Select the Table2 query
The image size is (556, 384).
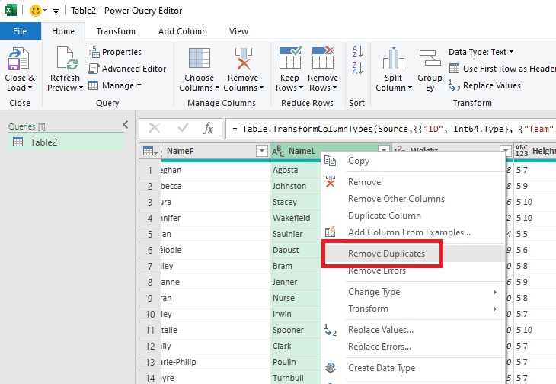click(x=66, y=142)
